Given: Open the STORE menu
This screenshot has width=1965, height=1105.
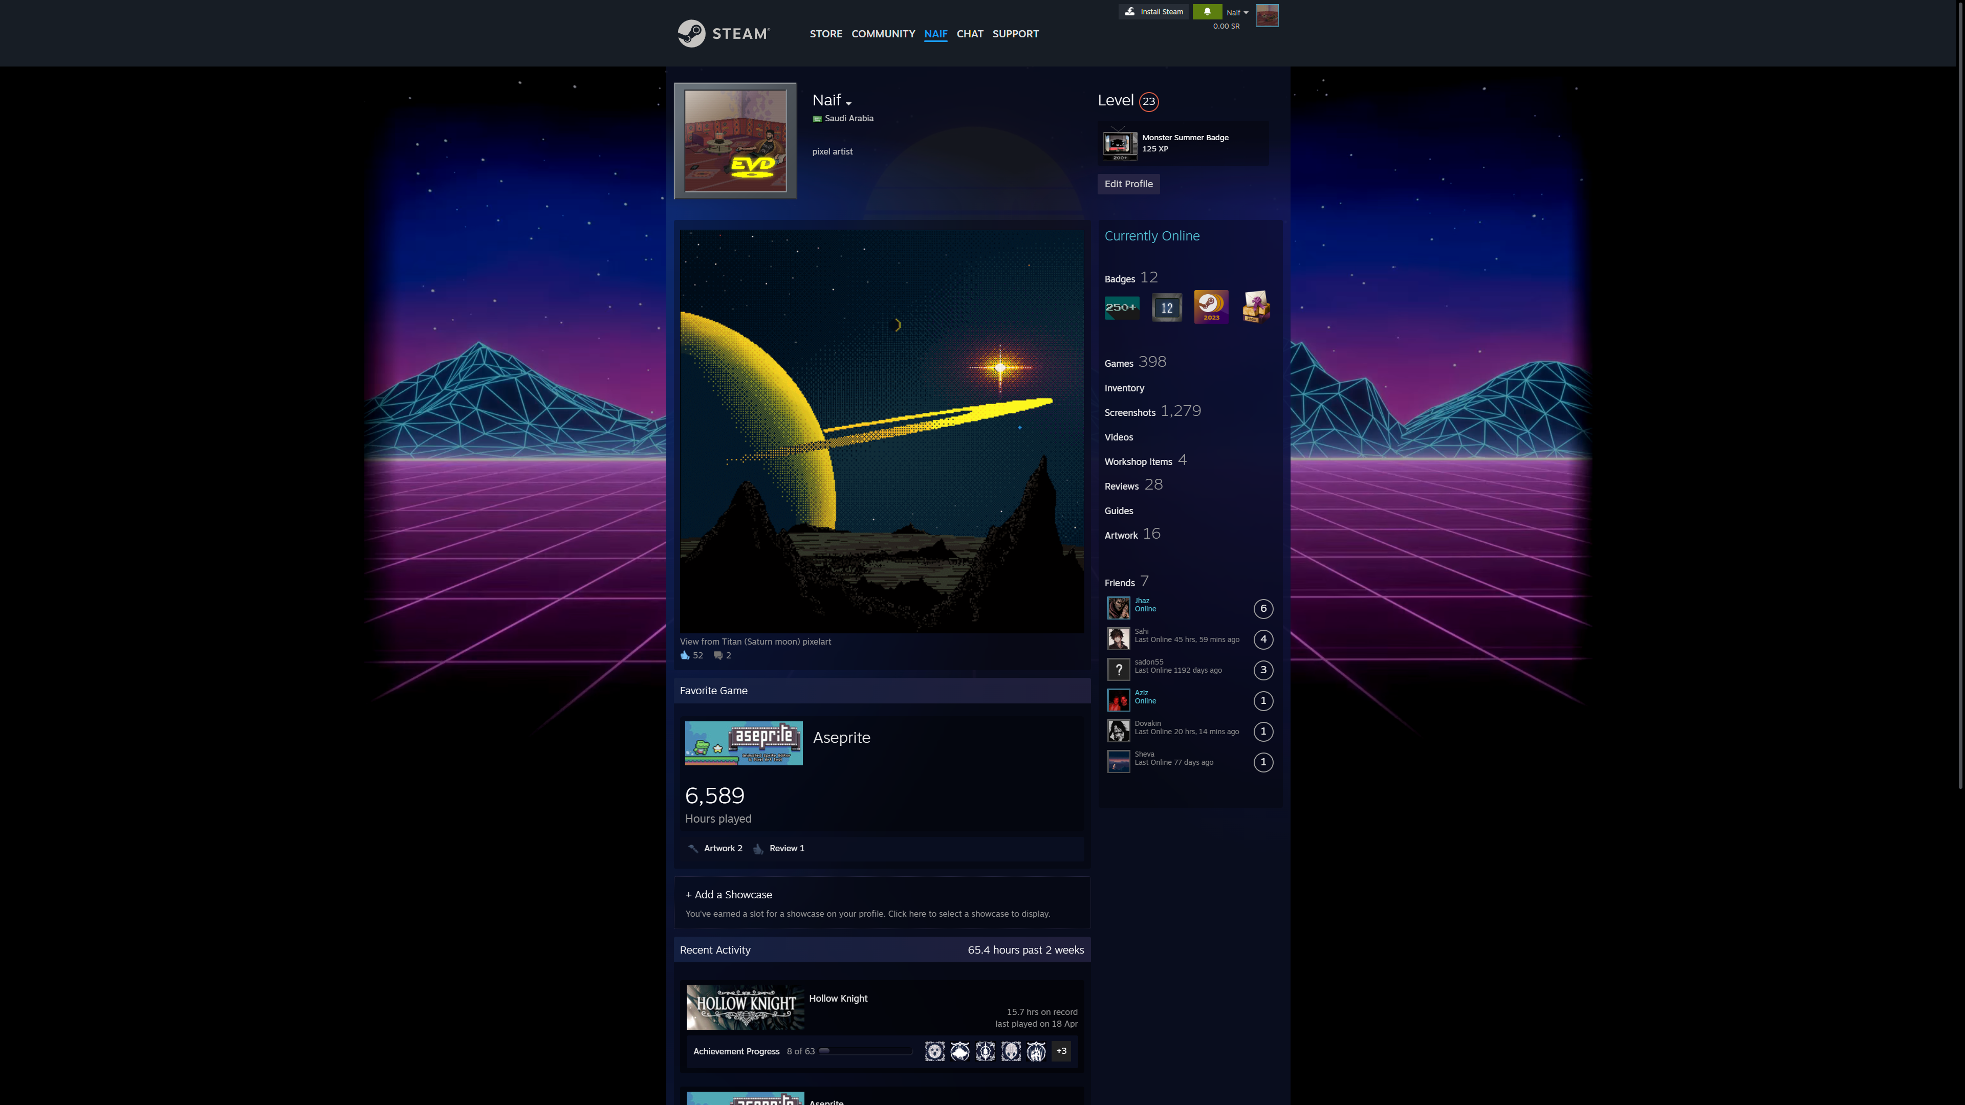Looking at the screenshot, I should tap(826, 34).
